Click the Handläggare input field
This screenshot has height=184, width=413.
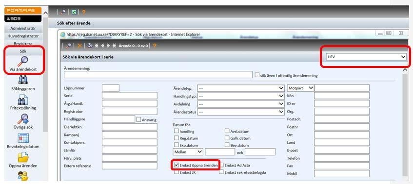(118, 119)
